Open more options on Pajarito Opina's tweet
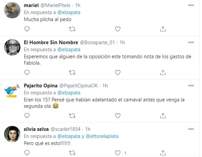Viewport: 202px width, 157px height. [x=191, y=86]
